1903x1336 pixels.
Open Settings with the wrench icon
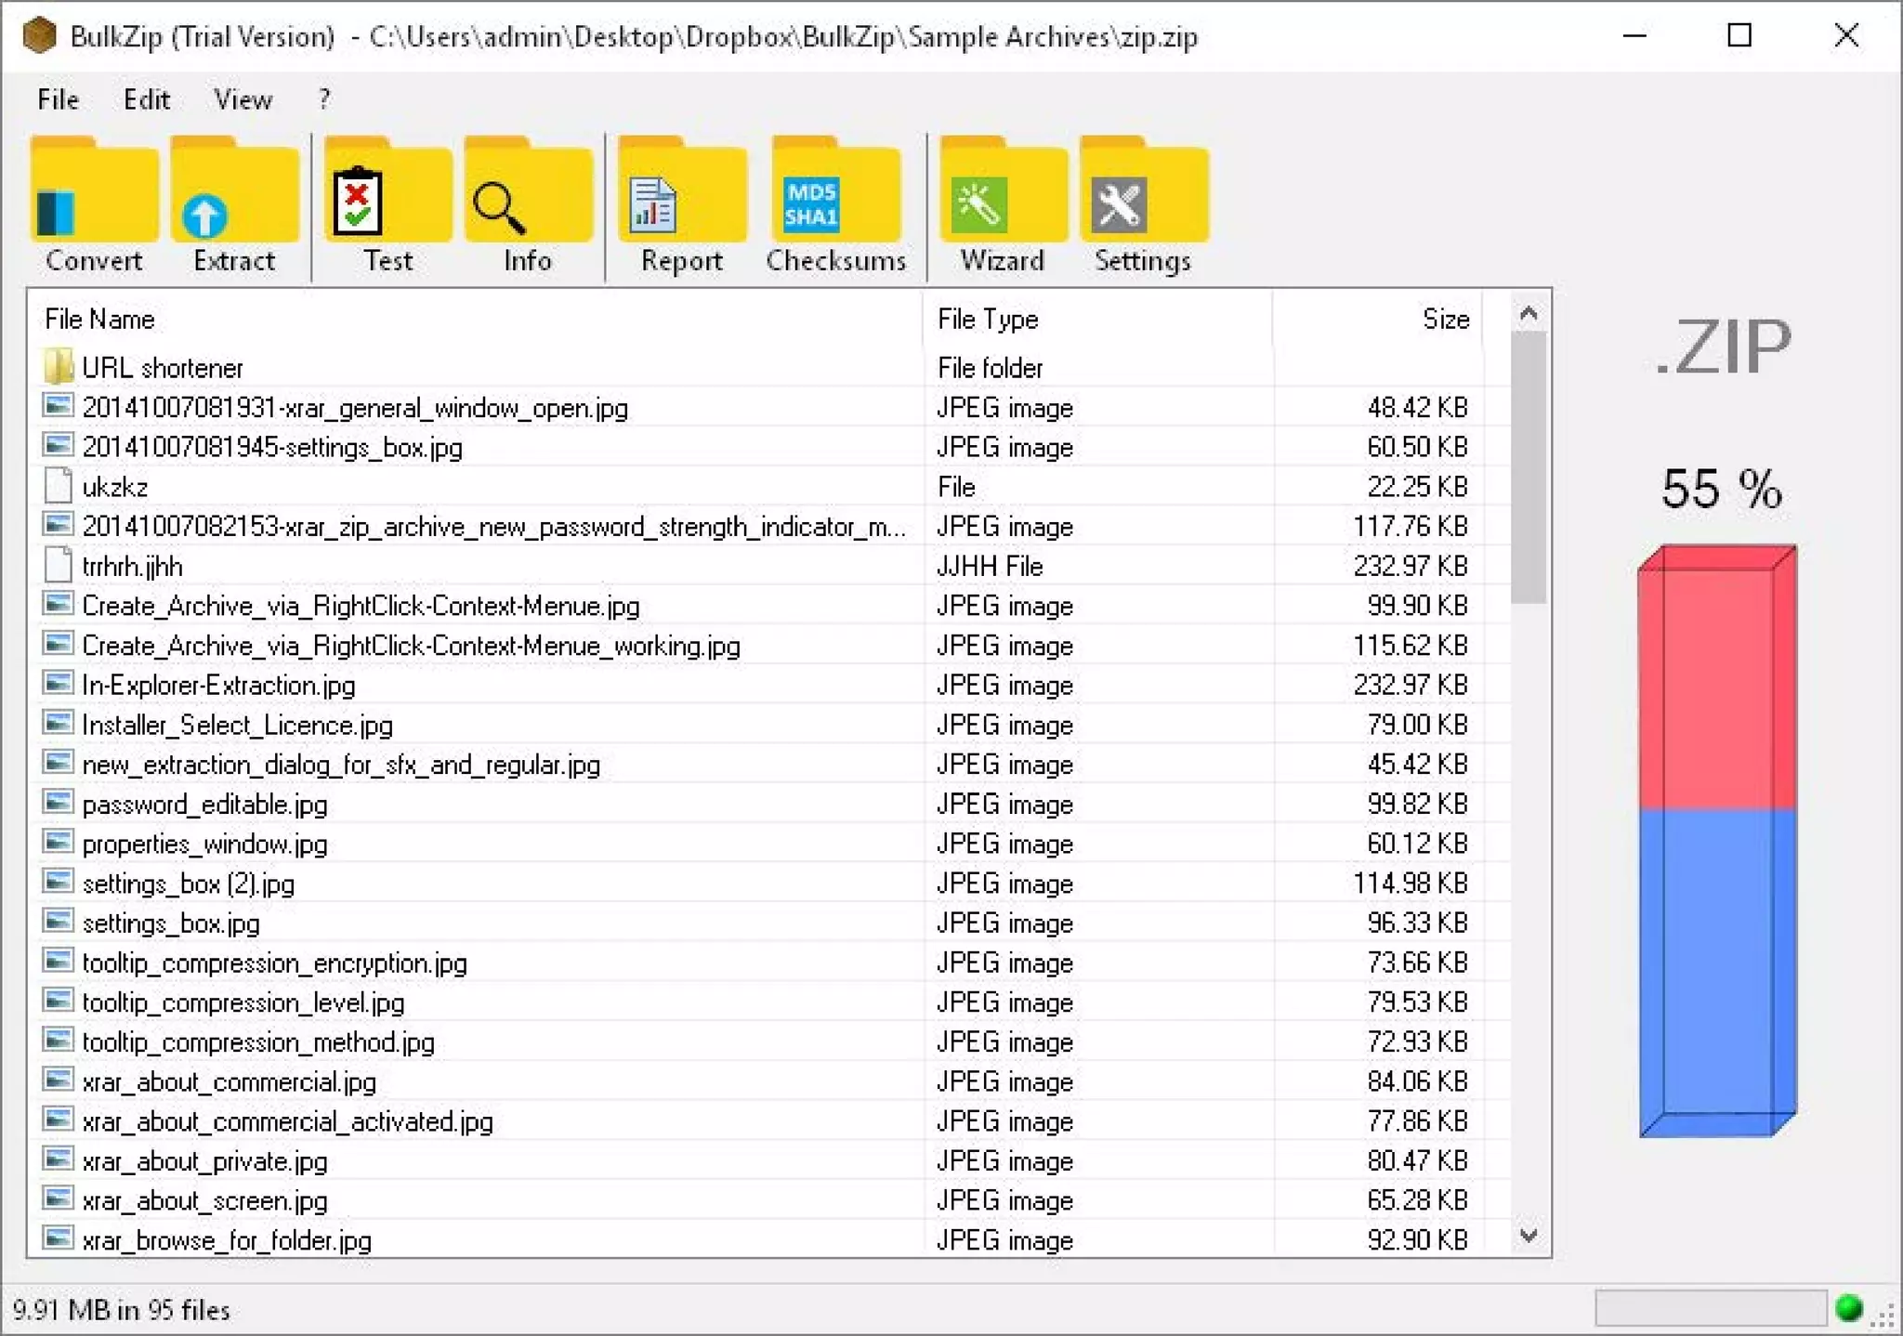[x=1142, y=204]
